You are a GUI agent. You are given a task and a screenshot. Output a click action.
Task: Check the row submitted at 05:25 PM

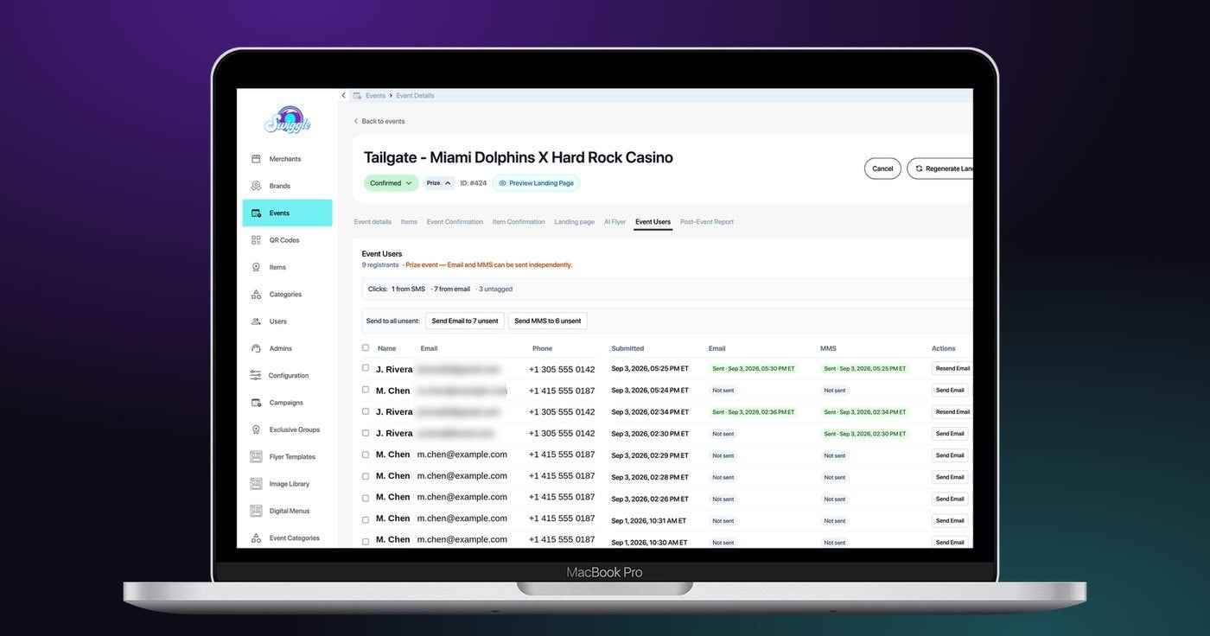pos(366,368)
